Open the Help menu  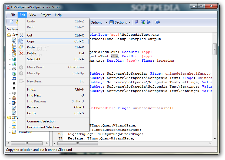pyautogui.click(x=58, y=15)
